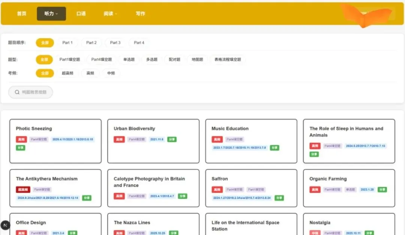Click 分享 on the Saffron card
Viewport: 405px width, 235px height.
pos(279,198)
